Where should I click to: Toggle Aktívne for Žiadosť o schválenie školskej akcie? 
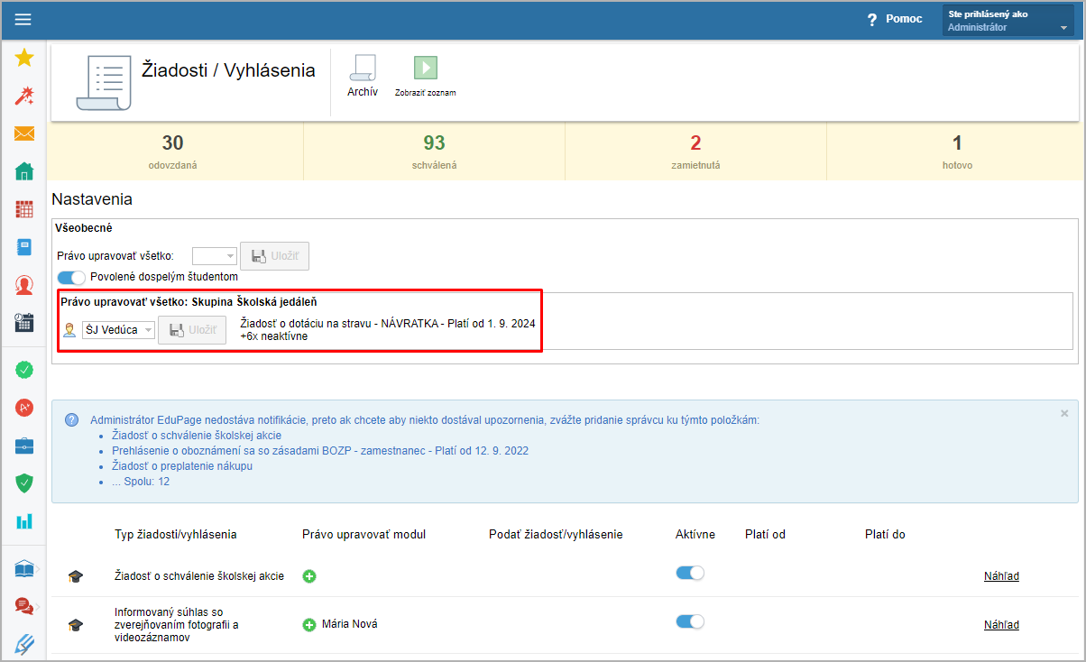[x=690, y=574]
